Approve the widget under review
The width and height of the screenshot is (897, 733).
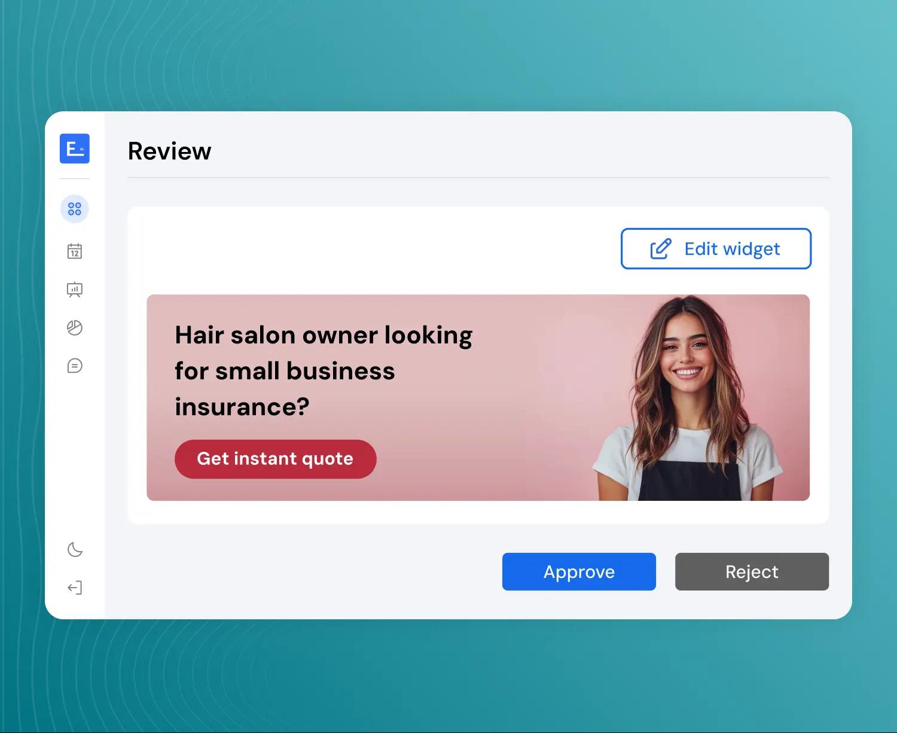(x=579, y=571)
